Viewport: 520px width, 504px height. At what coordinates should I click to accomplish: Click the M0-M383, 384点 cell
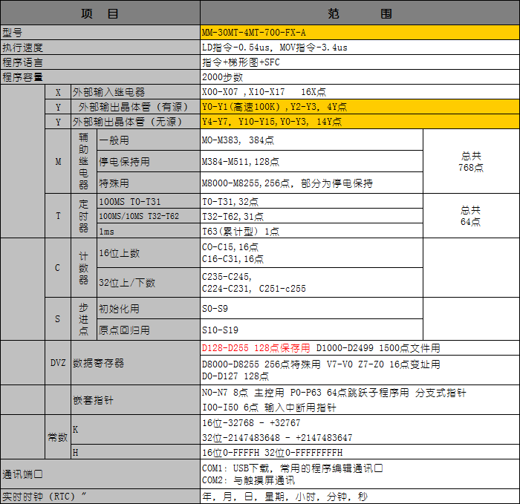pos(311,140)
